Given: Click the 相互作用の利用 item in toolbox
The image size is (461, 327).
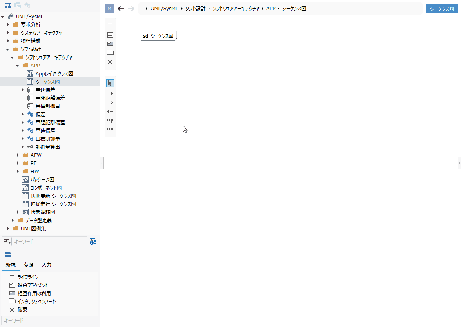Looking at the screenshot, I should coord(30,293).
